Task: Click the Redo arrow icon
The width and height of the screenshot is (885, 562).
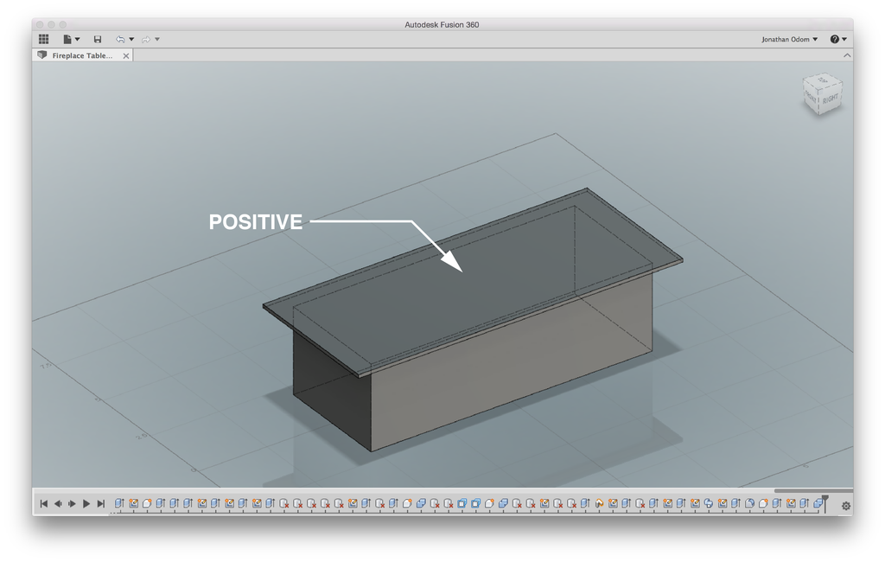Action: [x=146, y=39]
